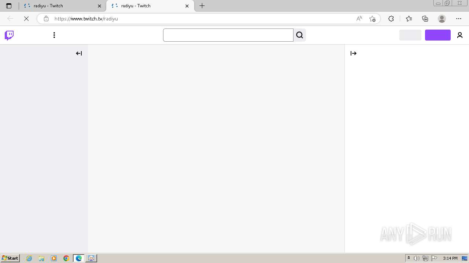Go back to the previous page

coord(10,19)
